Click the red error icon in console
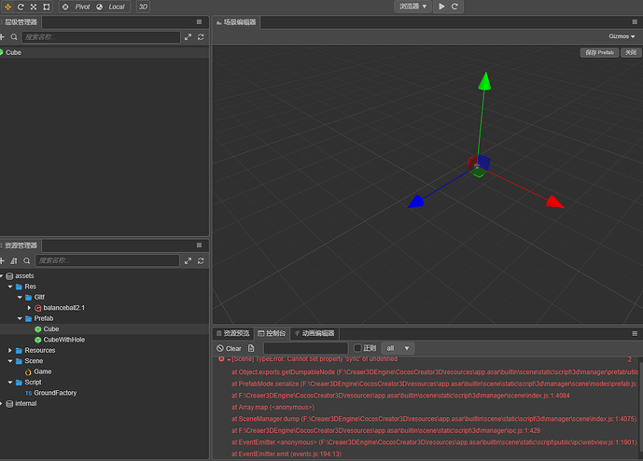 pyautogui.click(x=221, y=359)
